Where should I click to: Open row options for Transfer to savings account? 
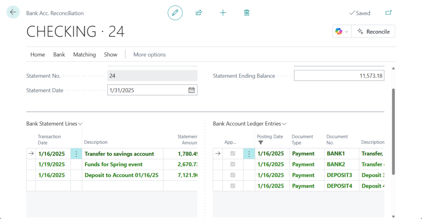(76, 154)
